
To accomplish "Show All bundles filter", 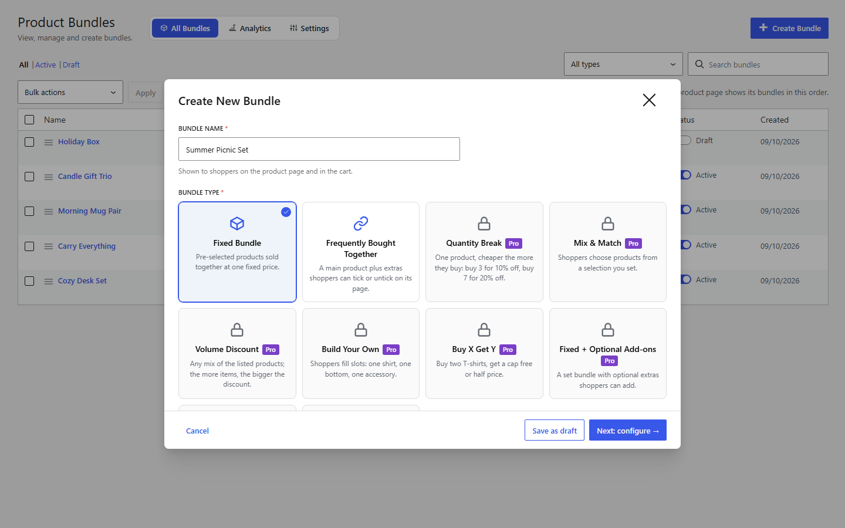I will pyautogui.click(x=23, y=65).
